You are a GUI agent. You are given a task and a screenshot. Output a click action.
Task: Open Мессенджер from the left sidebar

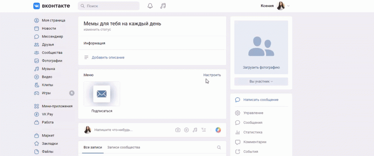click(x=52, y=37)
